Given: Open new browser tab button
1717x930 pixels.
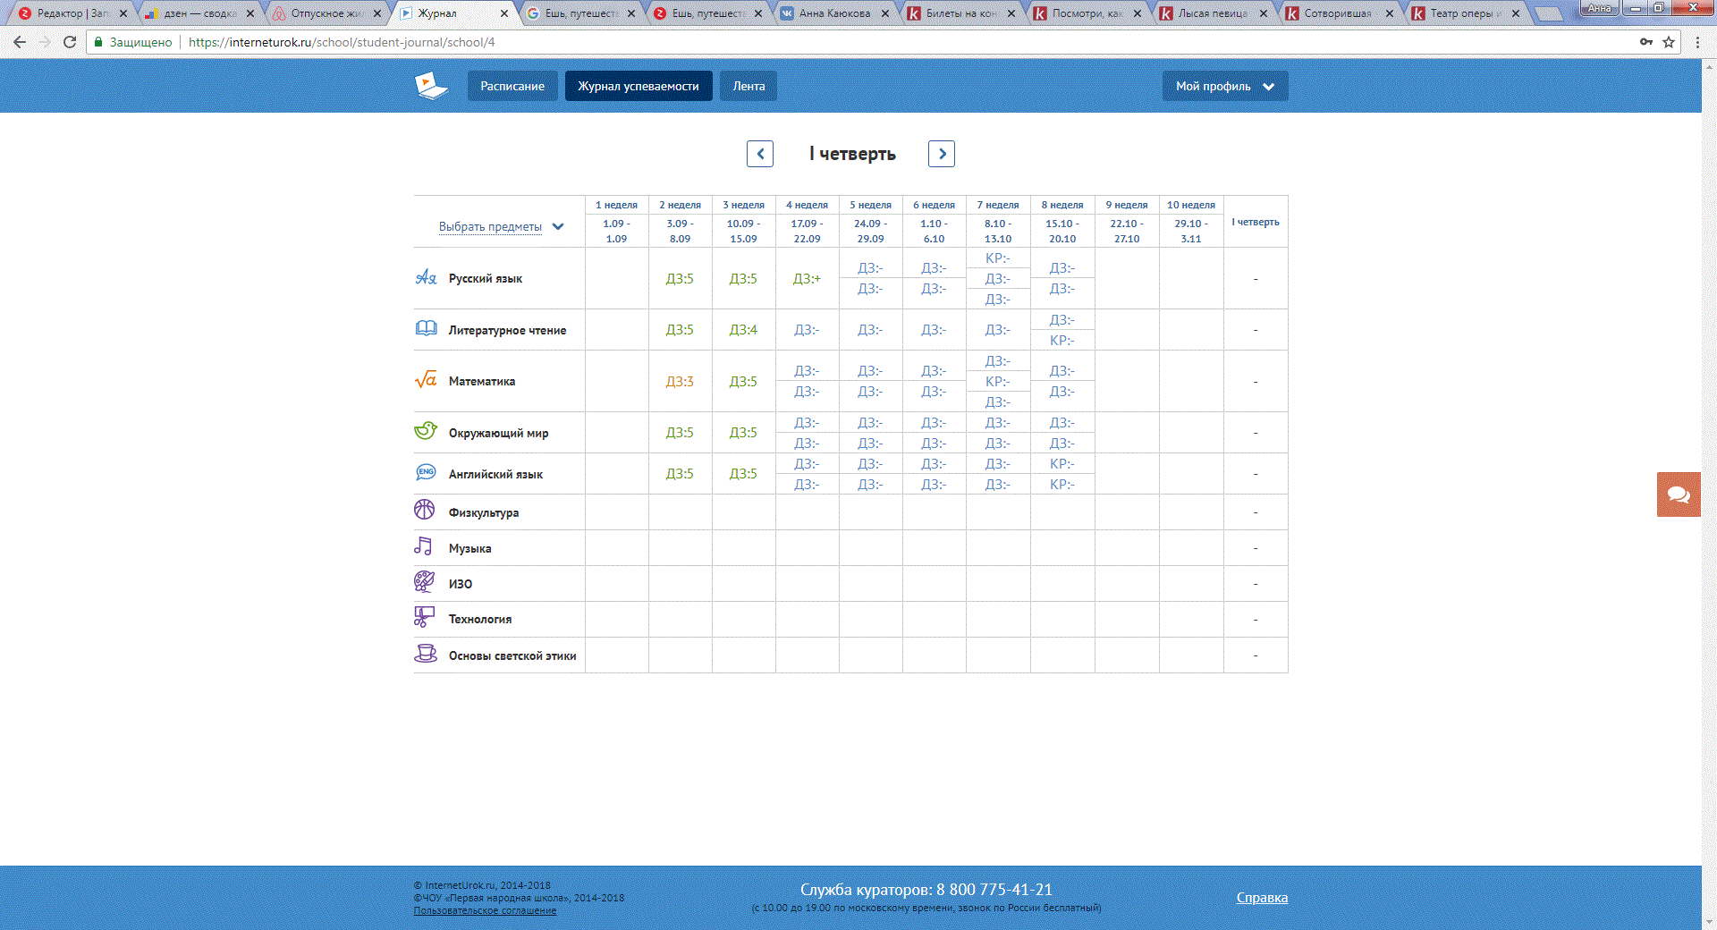Looking at the screenshot, I should point(1548,13).
